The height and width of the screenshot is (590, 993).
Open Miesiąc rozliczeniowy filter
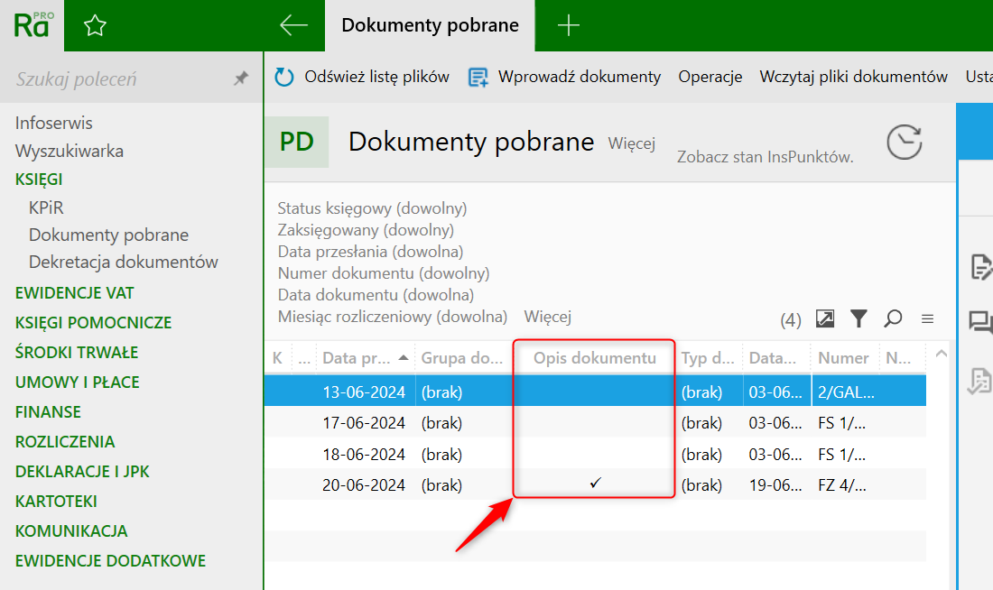tap(393, 316)
